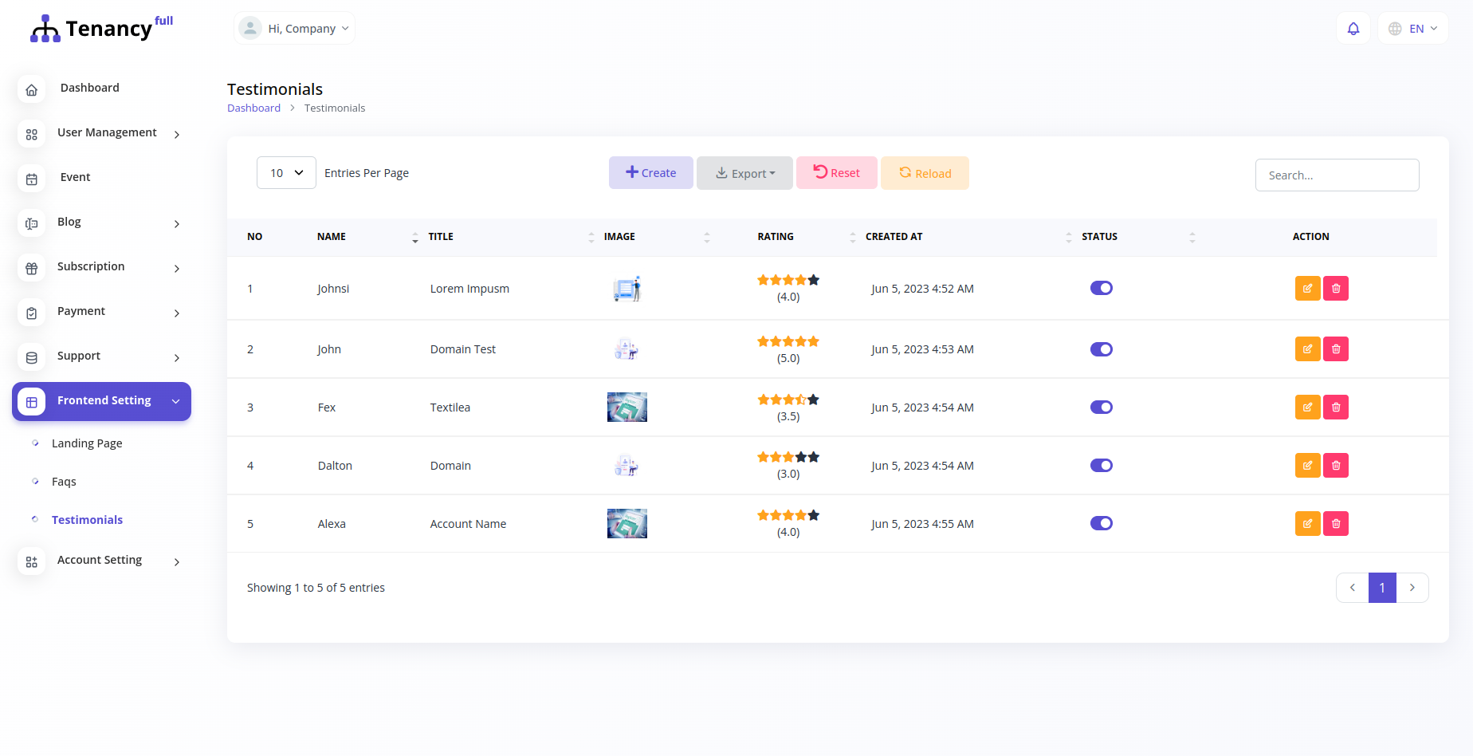Image resolution: width=1473 pixels, height=756 pixels.
Task: Expand the User Management menu
Action: point(107,133)
